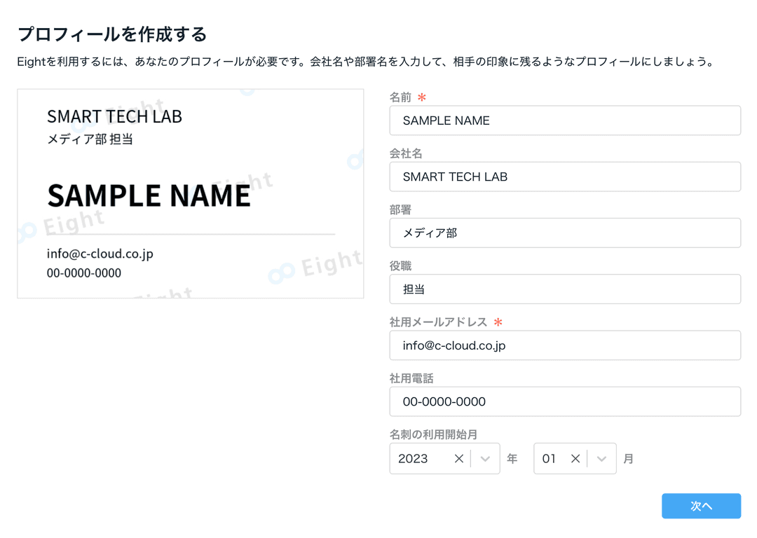
Task: Click the 2023 year value in combo box
Action: pos(414,459)
